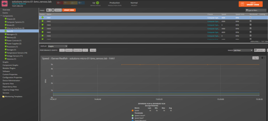
Task: Click the Smart View button in Fans toolbar
Action: click(69, 10)
